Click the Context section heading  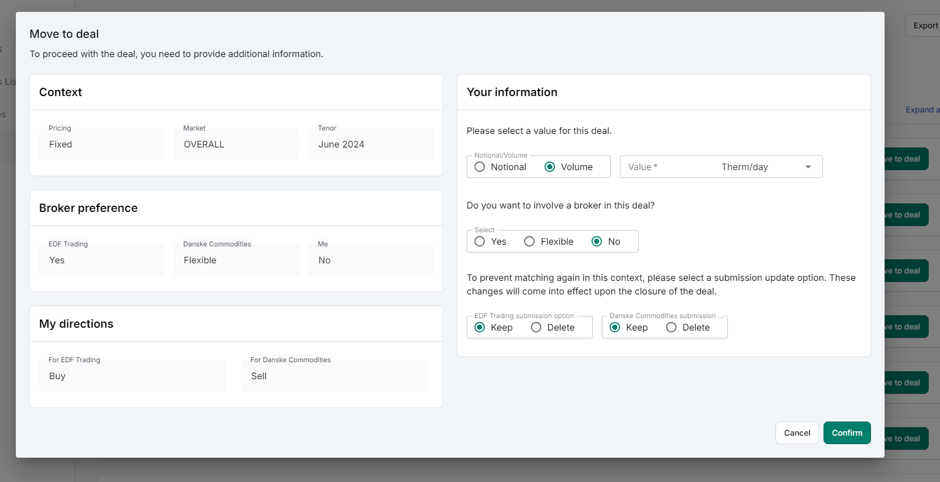(x=61, y=92)
